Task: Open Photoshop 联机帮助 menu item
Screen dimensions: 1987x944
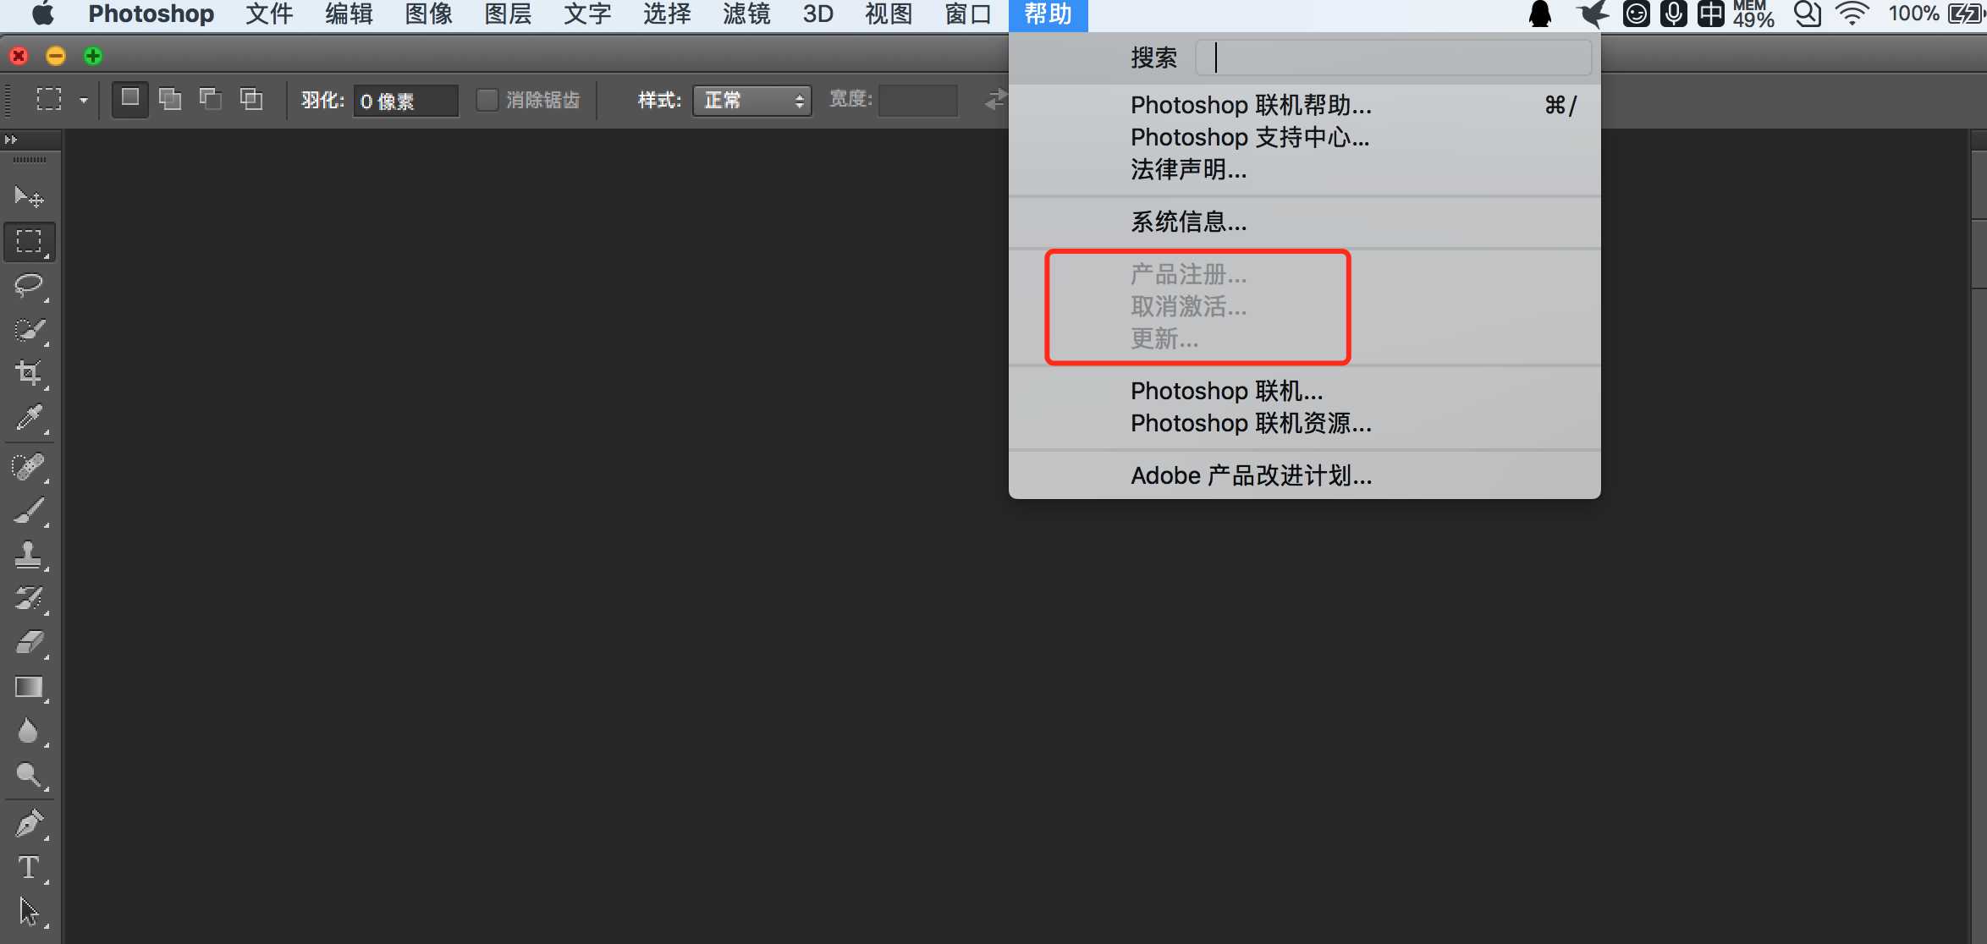Action: coord(1251,105)
